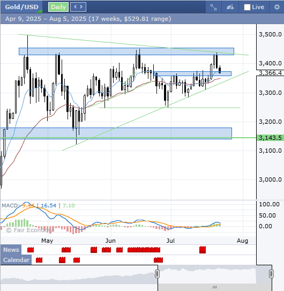Image resolution: width=284 pixels, height=291 pixels.
Task: Click the green 3,143.5 price label
Action: (270, 138)
